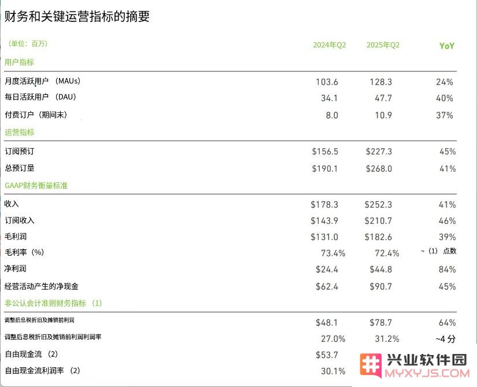The width and height of the screenshot is (477, 387).
Task: Click the 非公认会计准则财务指标 section heading
Action: point(53,303)
